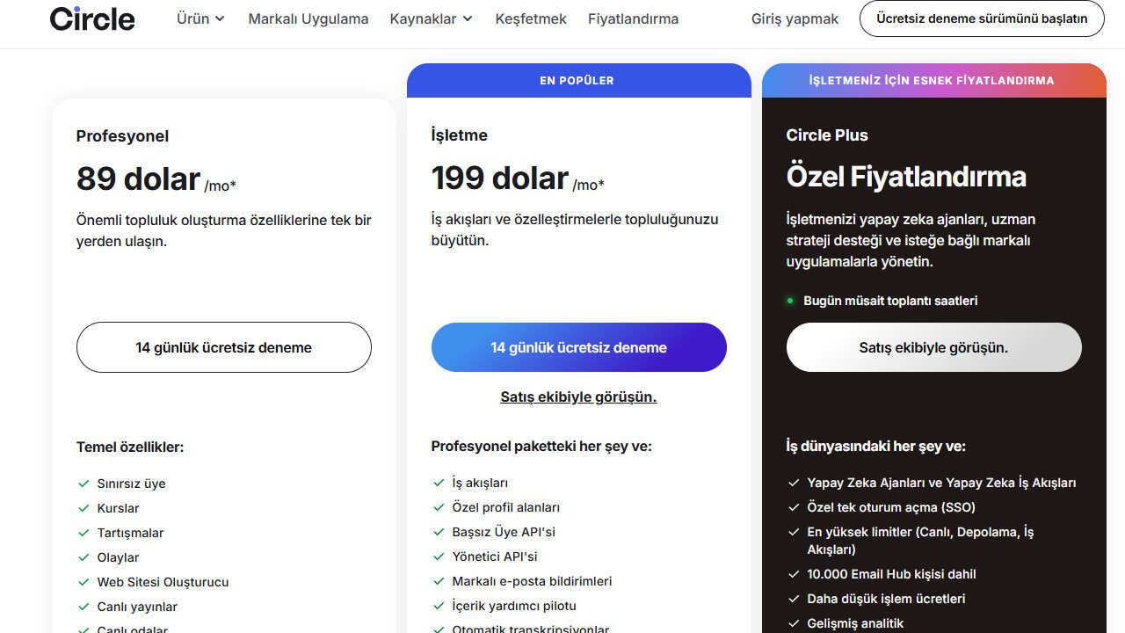The image size is (1125, 633).
Task: Open the Markalı Uygulama menu item
Action: pos(308,18)
